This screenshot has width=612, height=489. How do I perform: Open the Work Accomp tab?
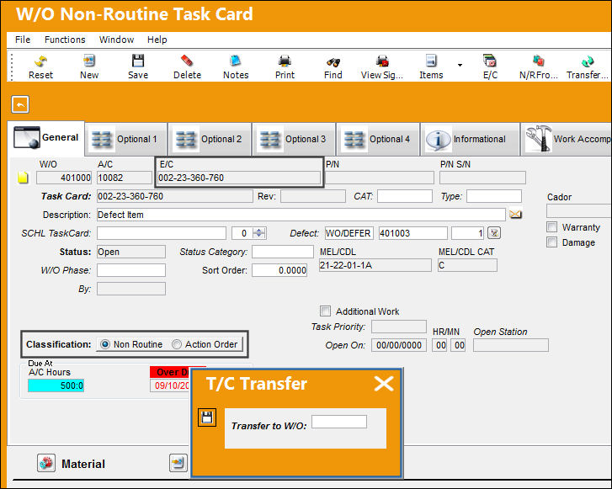pyautogui.click(x=567, y=140)
